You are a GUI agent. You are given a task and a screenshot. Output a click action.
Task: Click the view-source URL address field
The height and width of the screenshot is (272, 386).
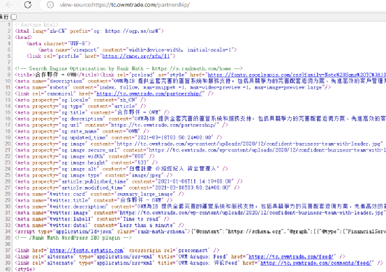pos(125,5)
